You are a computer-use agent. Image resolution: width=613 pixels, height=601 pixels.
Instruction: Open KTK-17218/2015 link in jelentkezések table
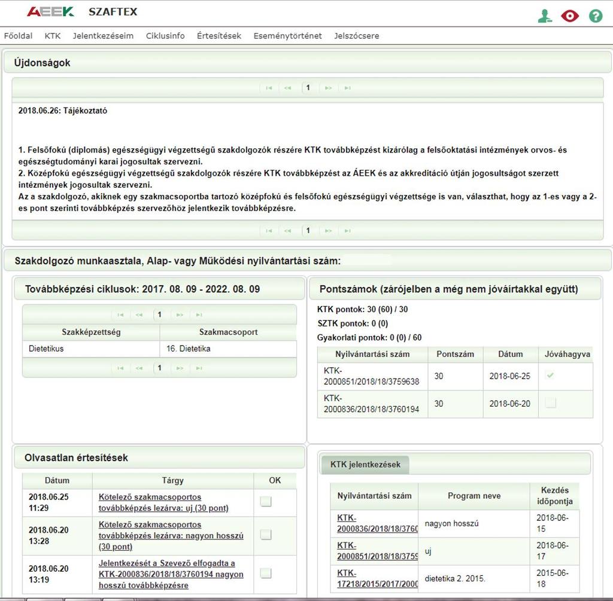click(x=377, y=579)
